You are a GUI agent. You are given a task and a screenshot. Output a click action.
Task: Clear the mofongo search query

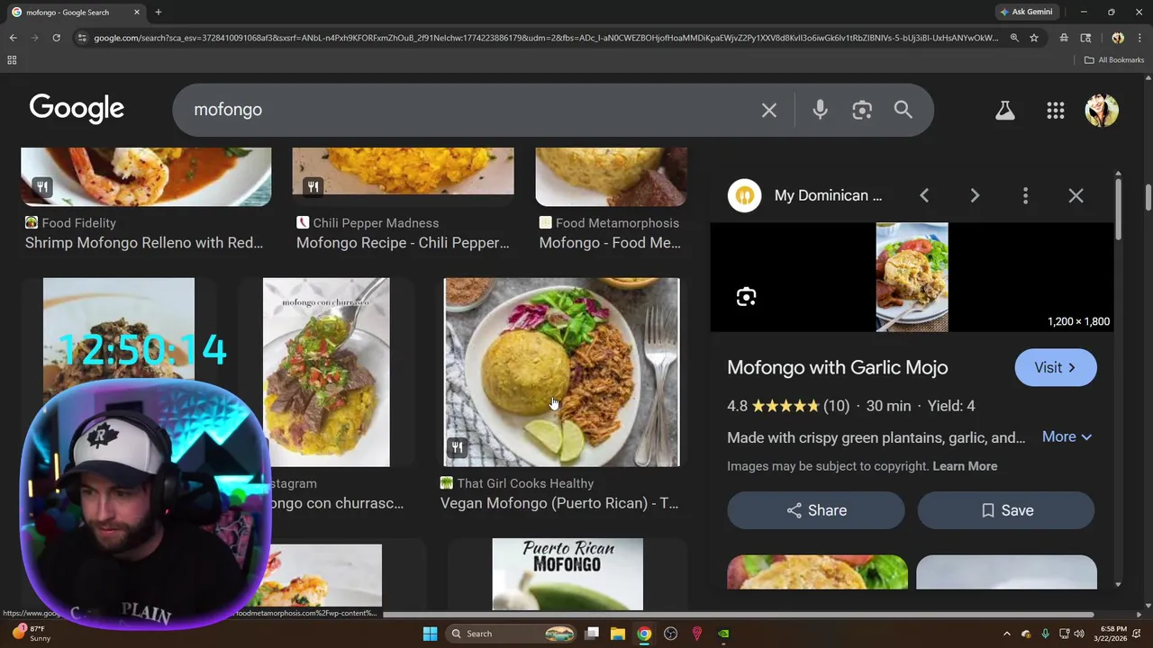(768, 110)
